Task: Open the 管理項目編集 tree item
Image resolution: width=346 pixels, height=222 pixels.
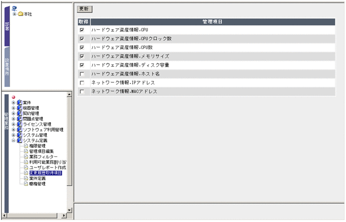Action: click(41, 151)
